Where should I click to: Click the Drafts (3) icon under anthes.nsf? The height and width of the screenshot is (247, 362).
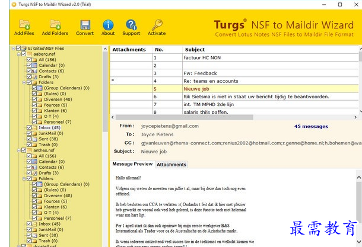[34, 173]
